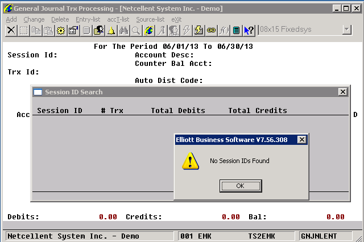Viewport: 364px width, 242px height.
Task: Open the Entry-list menu
Action: click(x=88, y=19)
